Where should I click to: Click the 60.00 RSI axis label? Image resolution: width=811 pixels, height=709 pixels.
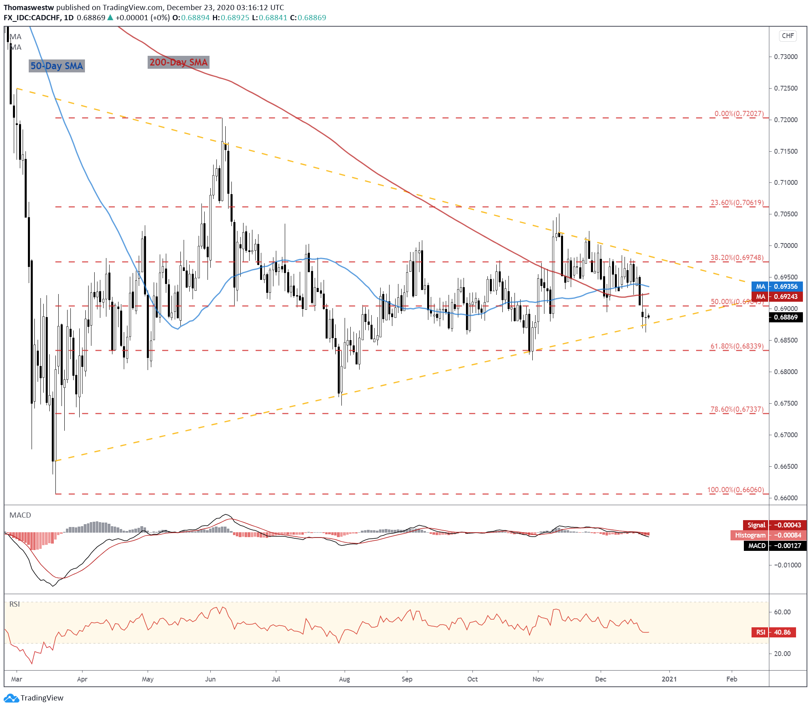point(782,612)
